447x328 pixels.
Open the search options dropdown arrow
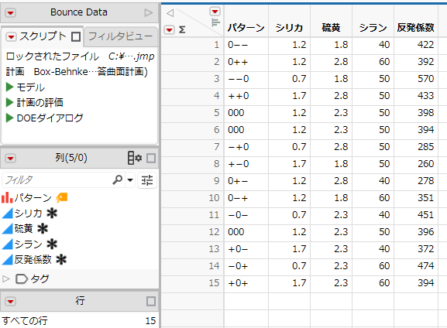click(x=130, y=180)
